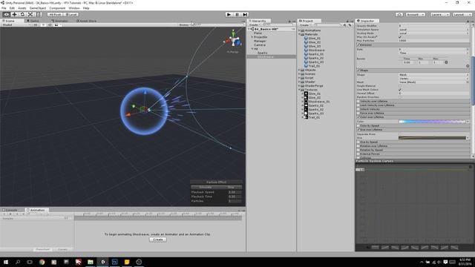Toggle Size over Lifetime module checkbox
This screenshot has height=267, width=475.
[358, 130]
